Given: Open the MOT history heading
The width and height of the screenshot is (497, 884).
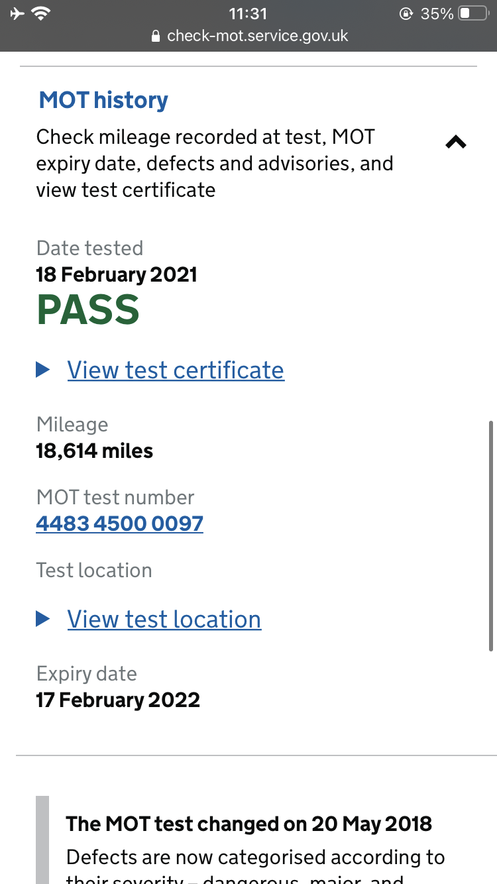Looking at the screenshot, I should (x=103, y=100).
